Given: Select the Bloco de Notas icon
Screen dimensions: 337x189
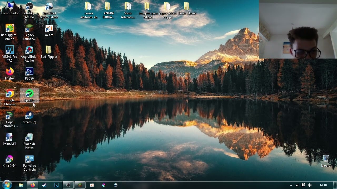Looking at the screenshot, I should 29,141.
